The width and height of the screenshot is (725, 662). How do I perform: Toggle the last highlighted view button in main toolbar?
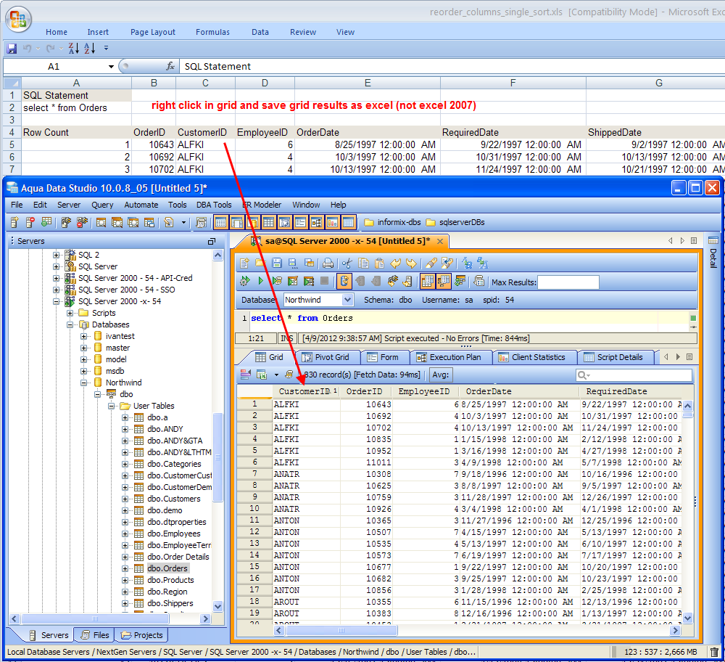pyautogui.click(x=348, y=223)
